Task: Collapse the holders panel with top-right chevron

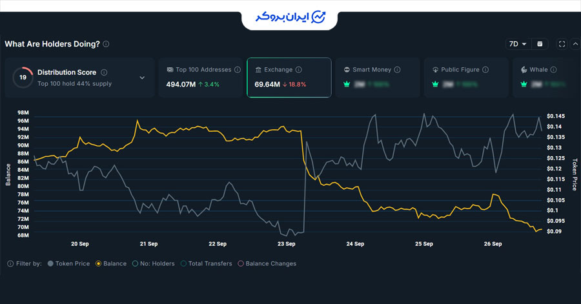Action: point(575,44)
